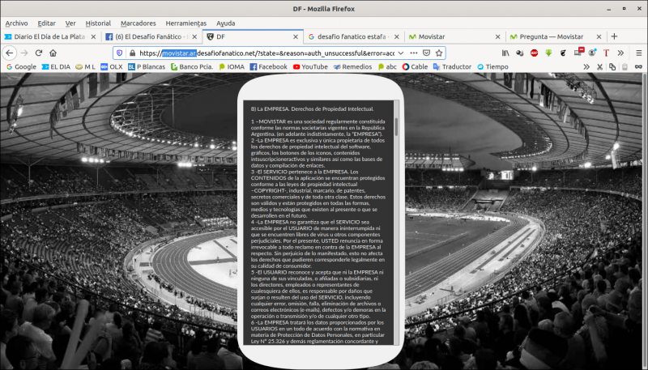Image resolution: width=648 pixels, height=370 pixels.
Task: Open the YouTube bookmark
Action: [309, 66]
